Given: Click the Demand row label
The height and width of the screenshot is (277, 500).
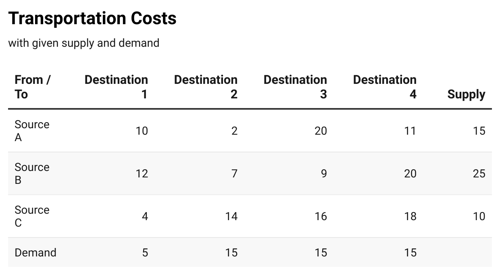Looking at the screenshot, I should click(x=35, y=252).
